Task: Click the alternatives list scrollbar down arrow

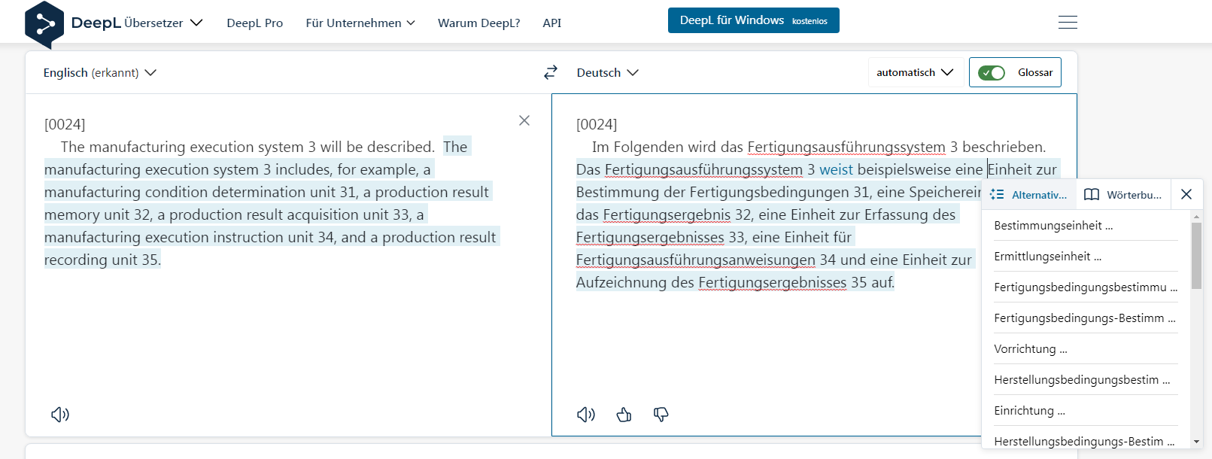Action: (1196, 442)
